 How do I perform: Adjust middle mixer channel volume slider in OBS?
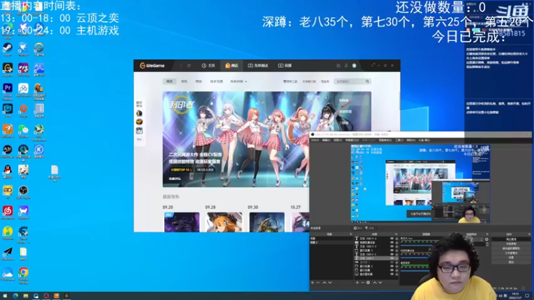click(x=415, y=258)
